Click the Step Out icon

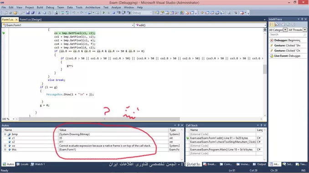pyautogui.click(x=129, y=13)
